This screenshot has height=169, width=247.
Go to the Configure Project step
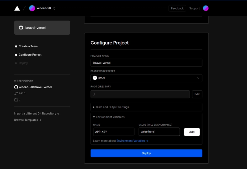(30, 55)
